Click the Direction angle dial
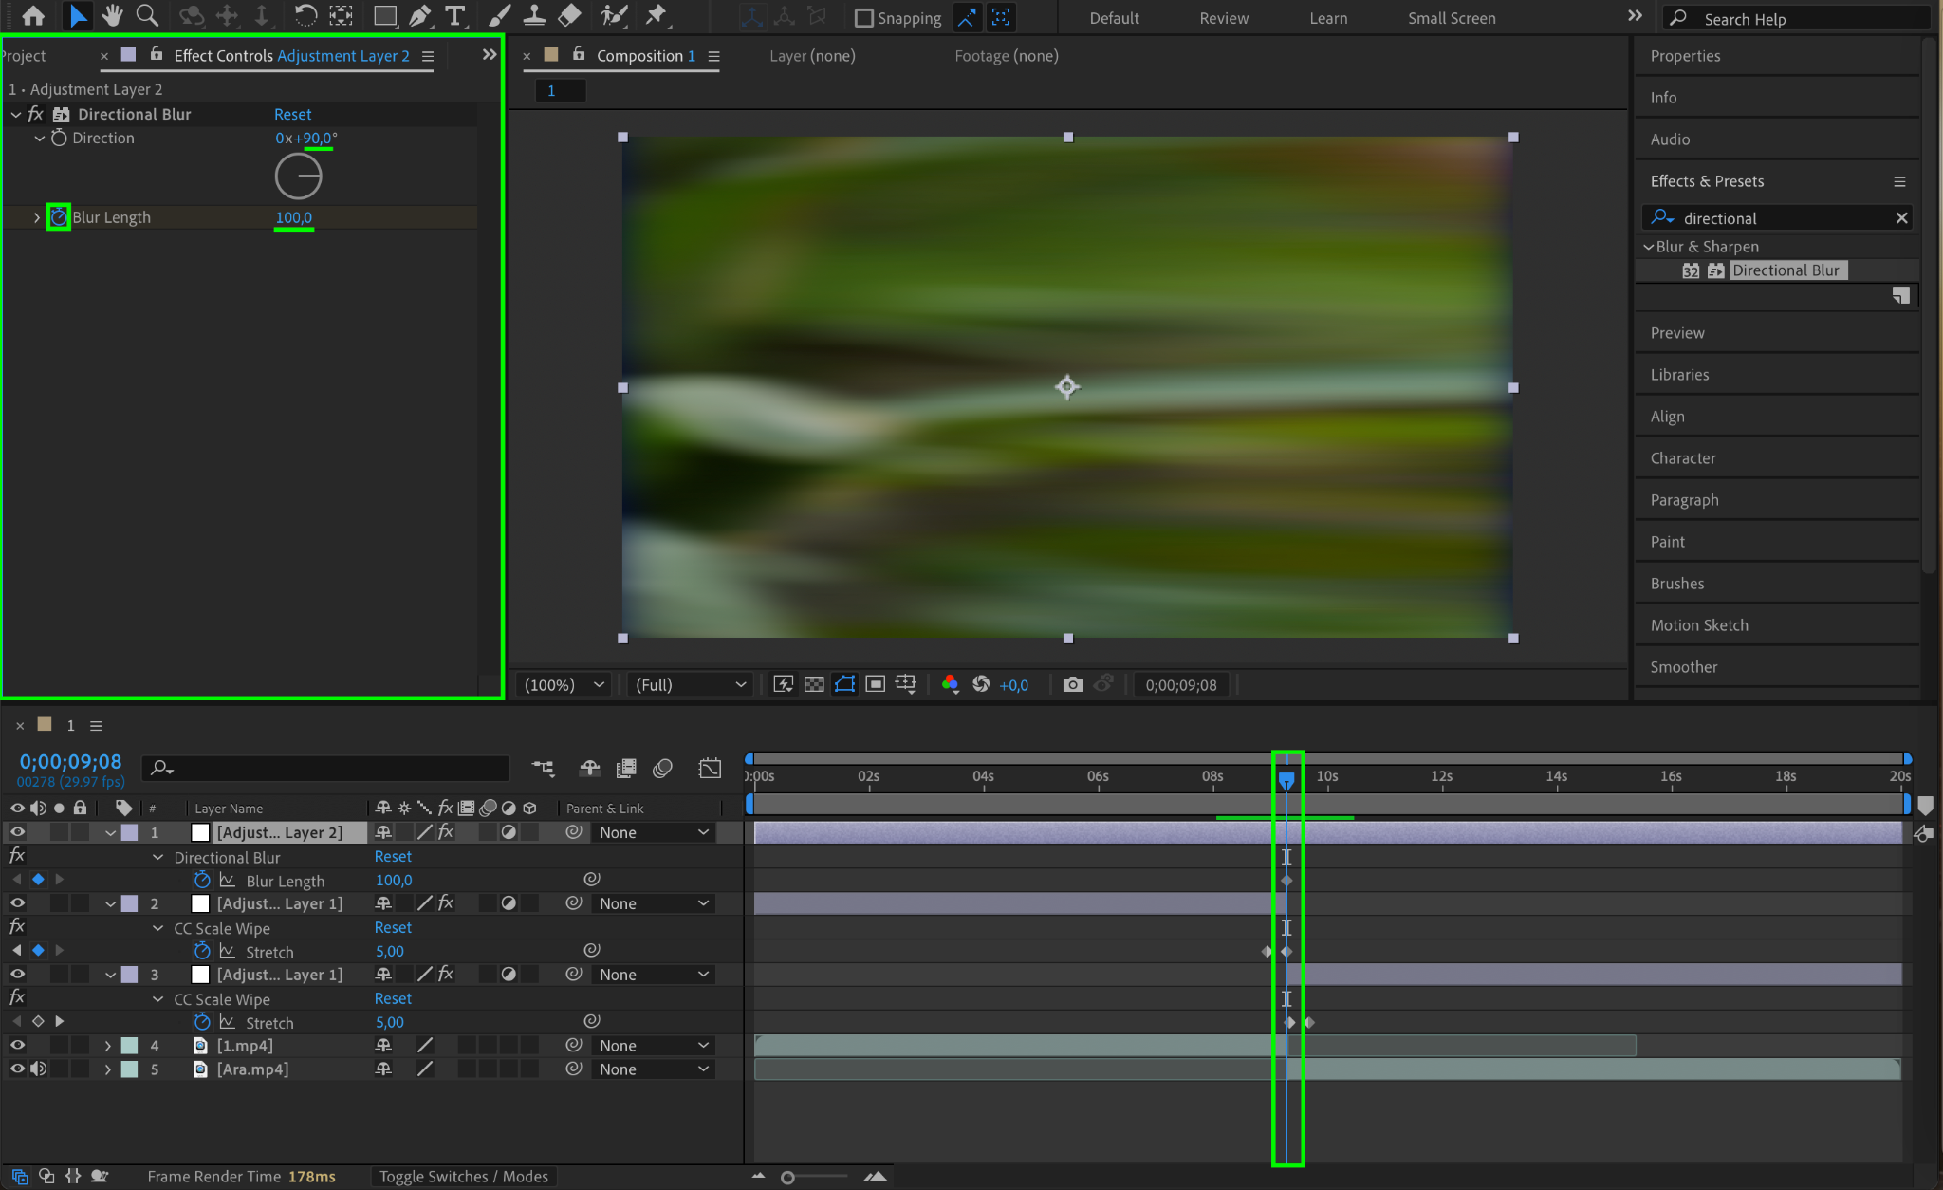 click(x=298, y=177)
